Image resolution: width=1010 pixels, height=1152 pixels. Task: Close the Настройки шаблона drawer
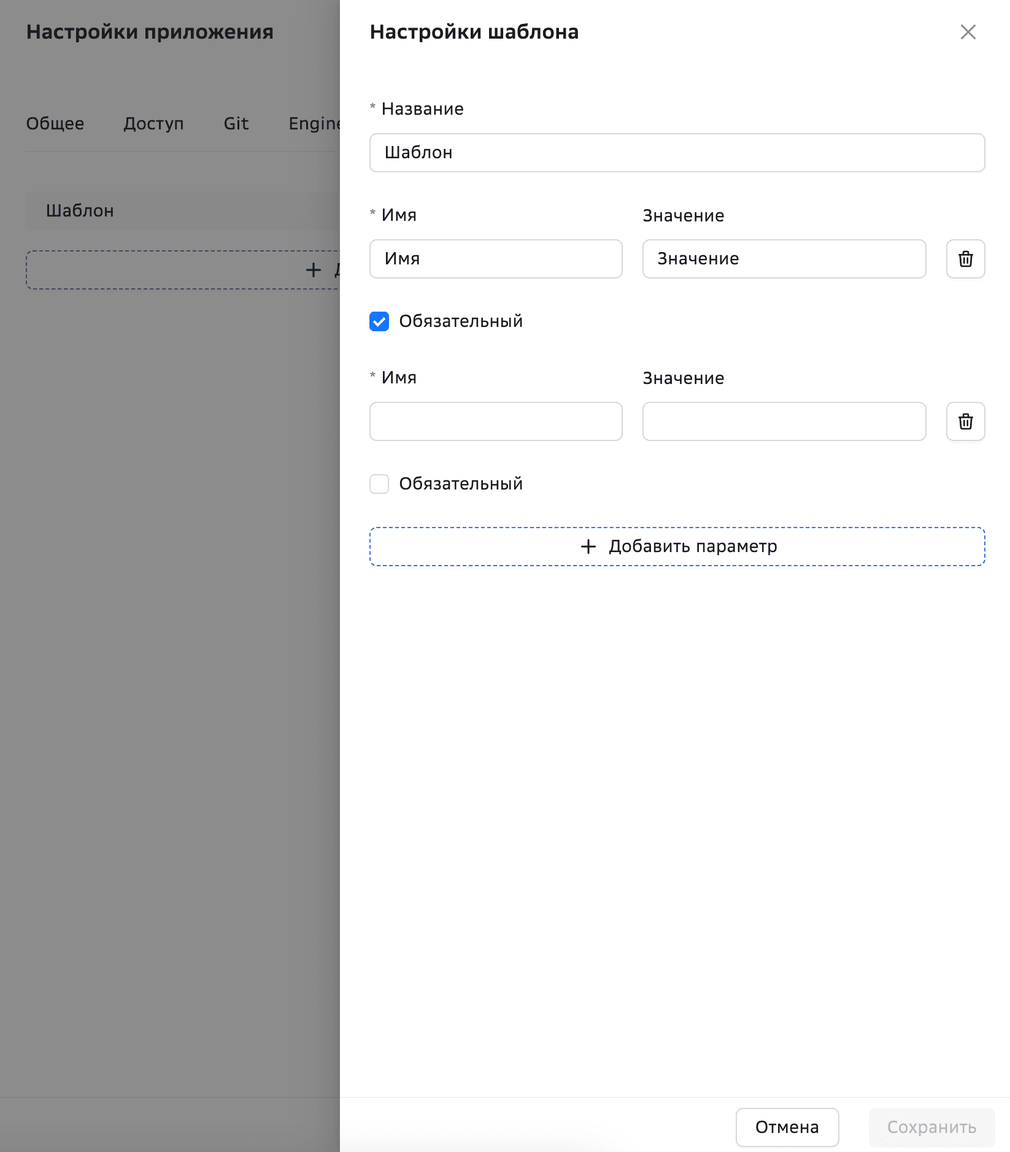(x=968, y=32)
